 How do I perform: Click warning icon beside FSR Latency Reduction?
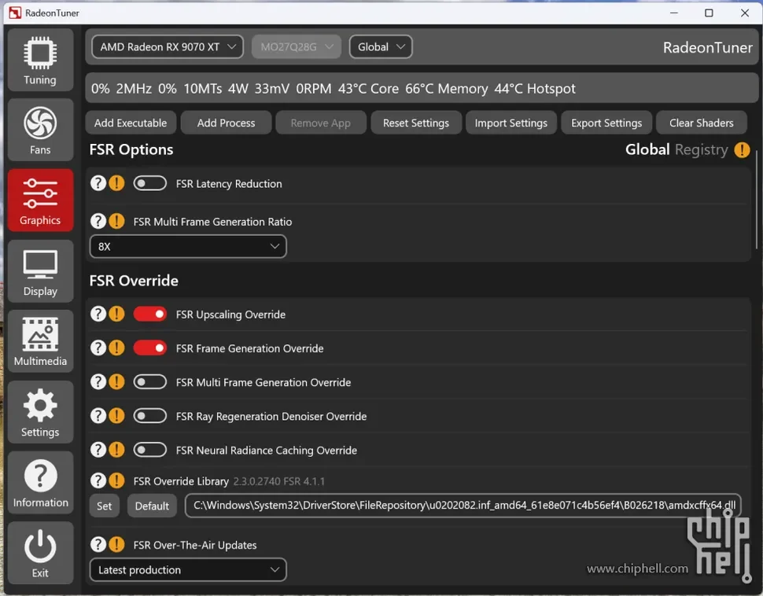(116, 183)
